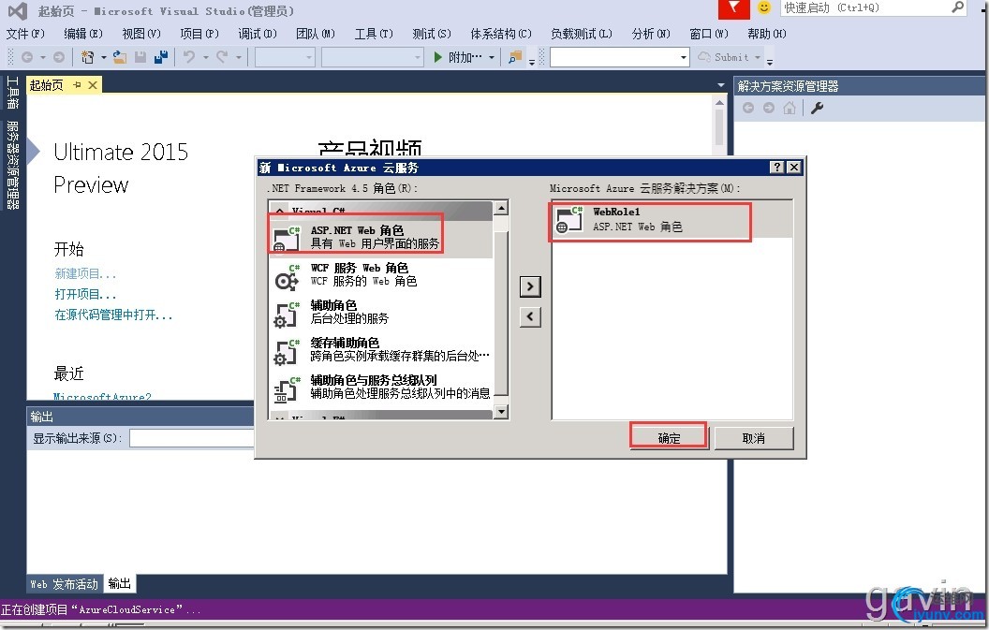Open the 视图 (View) menu

[141, 34]
